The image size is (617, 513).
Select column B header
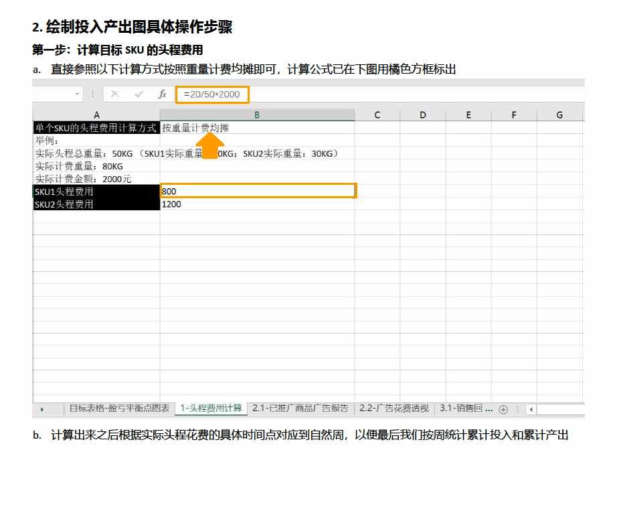pos(257,115)
